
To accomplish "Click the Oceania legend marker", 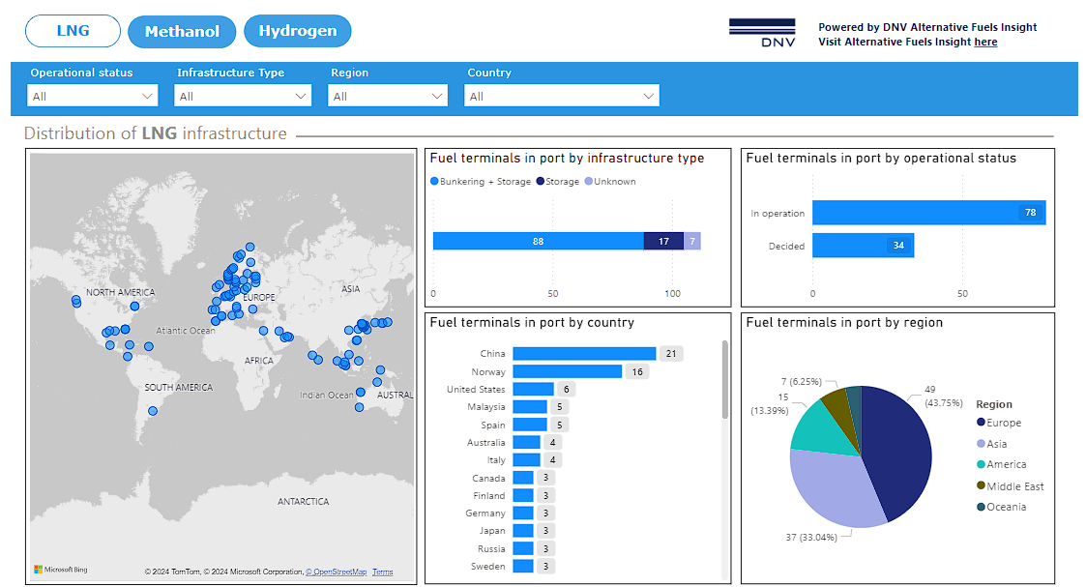I will tap(981, 507).
